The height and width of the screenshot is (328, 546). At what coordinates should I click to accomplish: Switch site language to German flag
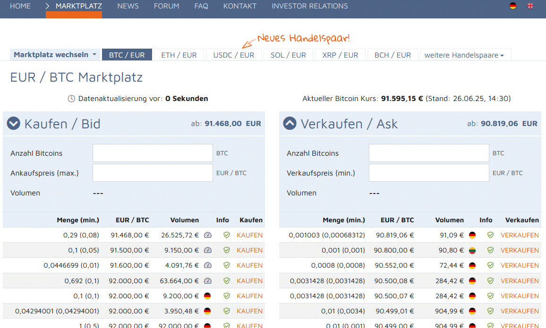coord(513,6)
